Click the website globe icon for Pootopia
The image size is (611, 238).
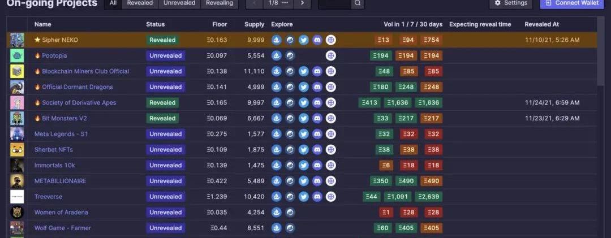(x=331, y=56)
